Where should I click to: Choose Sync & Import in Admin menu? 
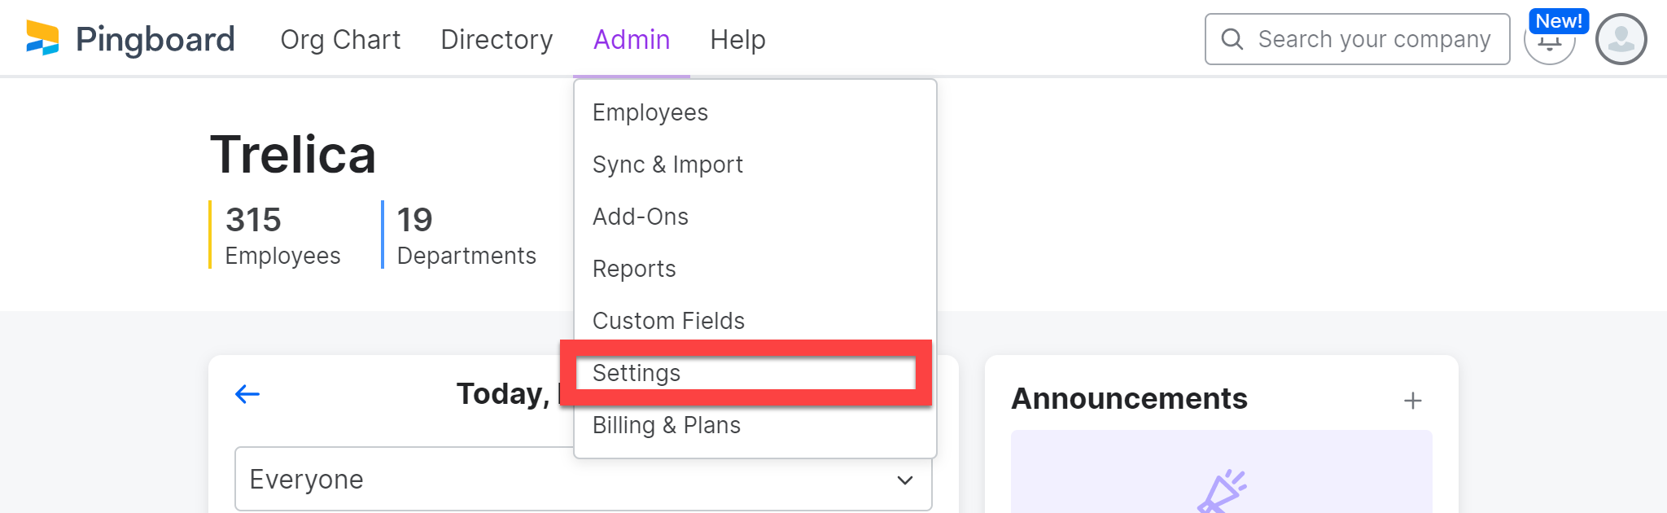coord(755,164)
